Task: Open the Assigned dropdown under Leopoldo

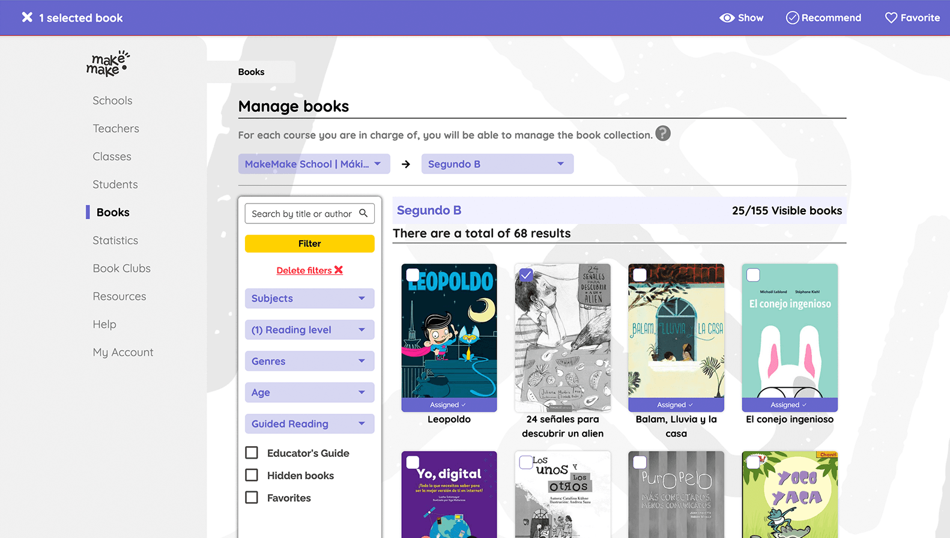Action: pyautogui.click(x=449, y=405)
